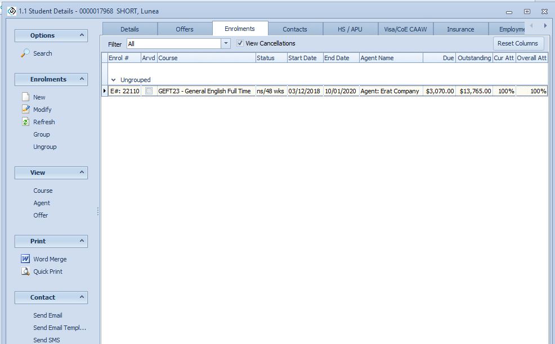Click the app logo in title bar
Image resolution: width=555 pixels, height=344 pixels.
pyautogui.click(x=12, y=11)
